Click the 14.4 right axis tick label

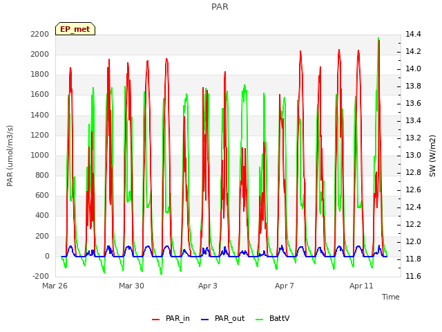coord(413,35)
